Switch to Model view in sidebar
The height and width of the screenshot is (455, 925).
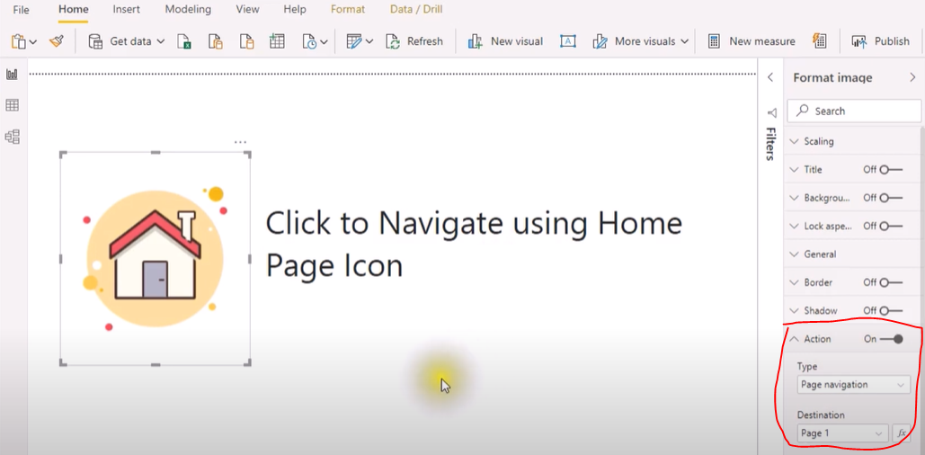(12, 137)
